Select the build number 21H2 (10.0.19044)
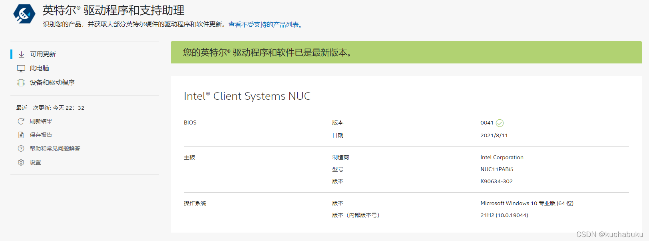Image resolution: width=649 pixels, height=241 pixels. 504,215
